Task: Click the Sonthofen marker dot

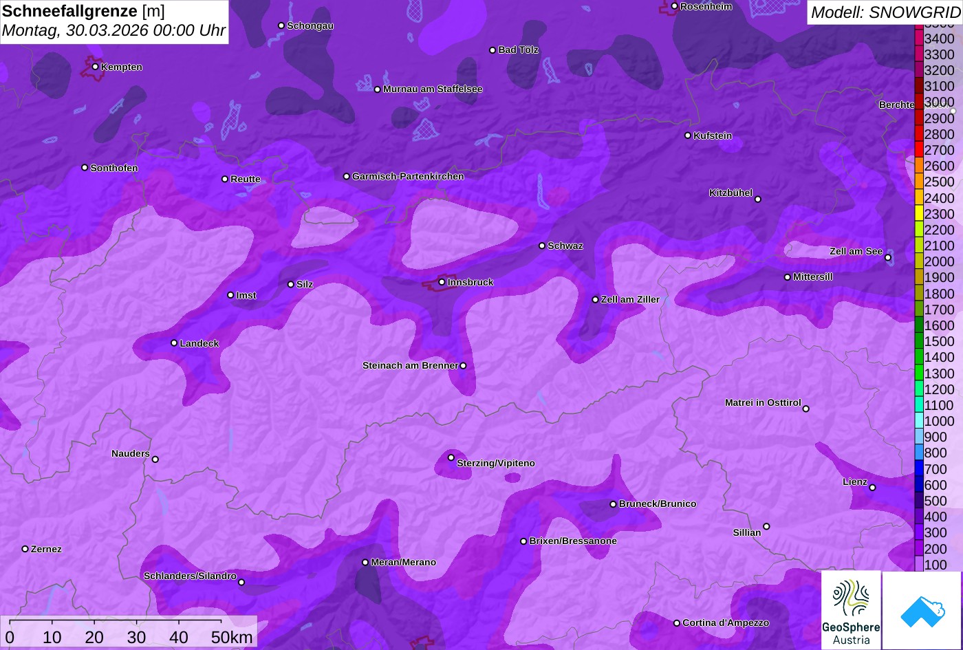Action: 85,168
